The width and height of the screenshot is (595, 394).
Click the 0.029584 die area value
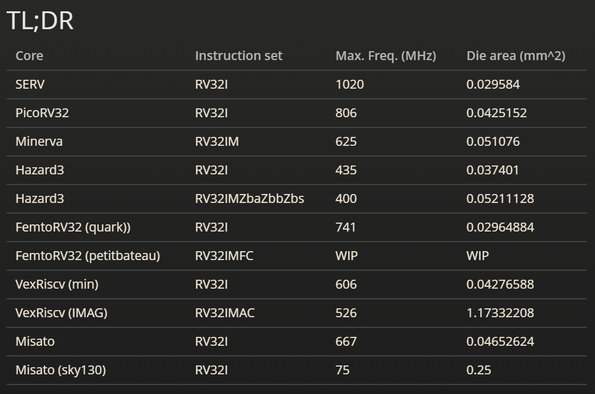pos(493,85)
